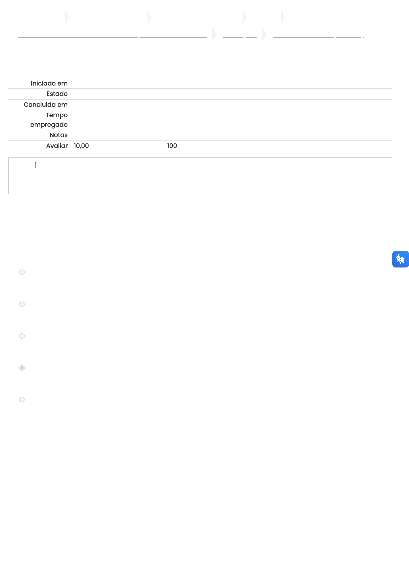Screen dimensions: 409x574
Task: Pick the fifth and last answer radio button
Action: 22,400
